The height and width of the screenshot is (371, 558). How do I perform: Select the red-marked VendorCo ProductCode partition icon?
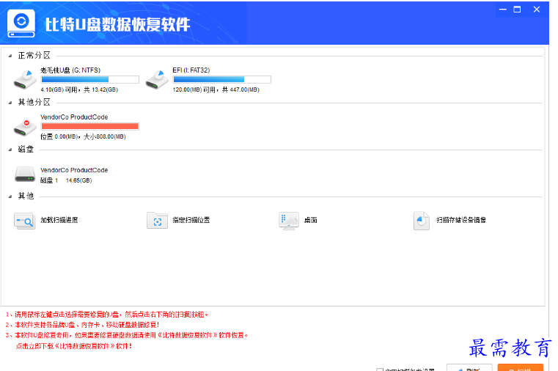tap(25, 127)
